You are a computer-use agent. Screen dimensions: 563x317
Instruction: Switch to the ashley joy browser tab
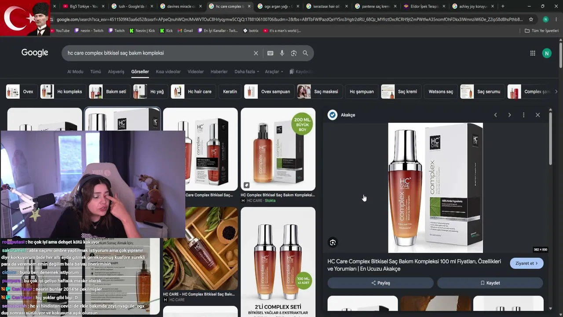473,6
